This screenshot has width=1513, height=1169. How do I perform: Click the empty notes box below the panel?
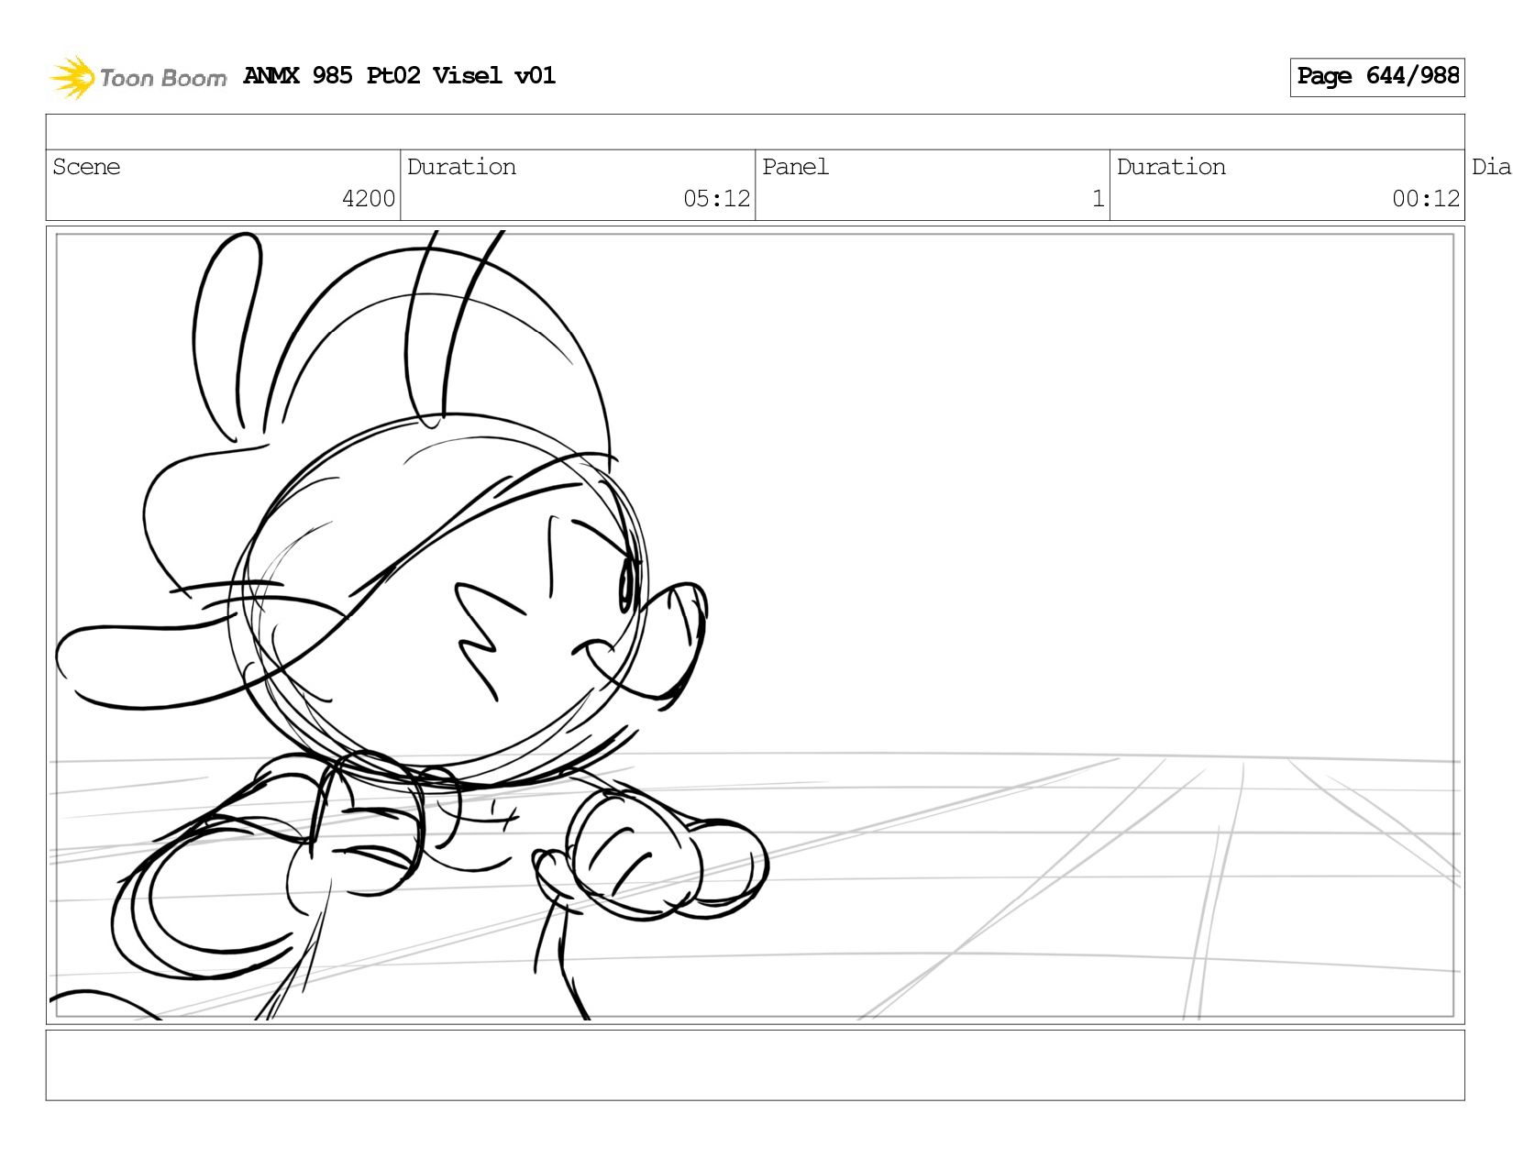[x=755, y=1065]
